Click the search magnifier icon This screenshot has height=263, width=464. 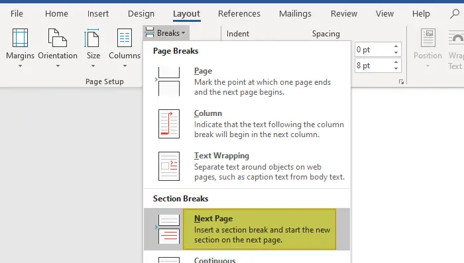(x=455, y=14)
